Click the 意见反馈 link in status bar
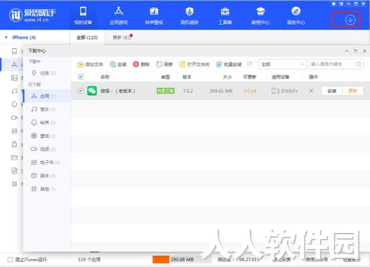 point(283,260)
